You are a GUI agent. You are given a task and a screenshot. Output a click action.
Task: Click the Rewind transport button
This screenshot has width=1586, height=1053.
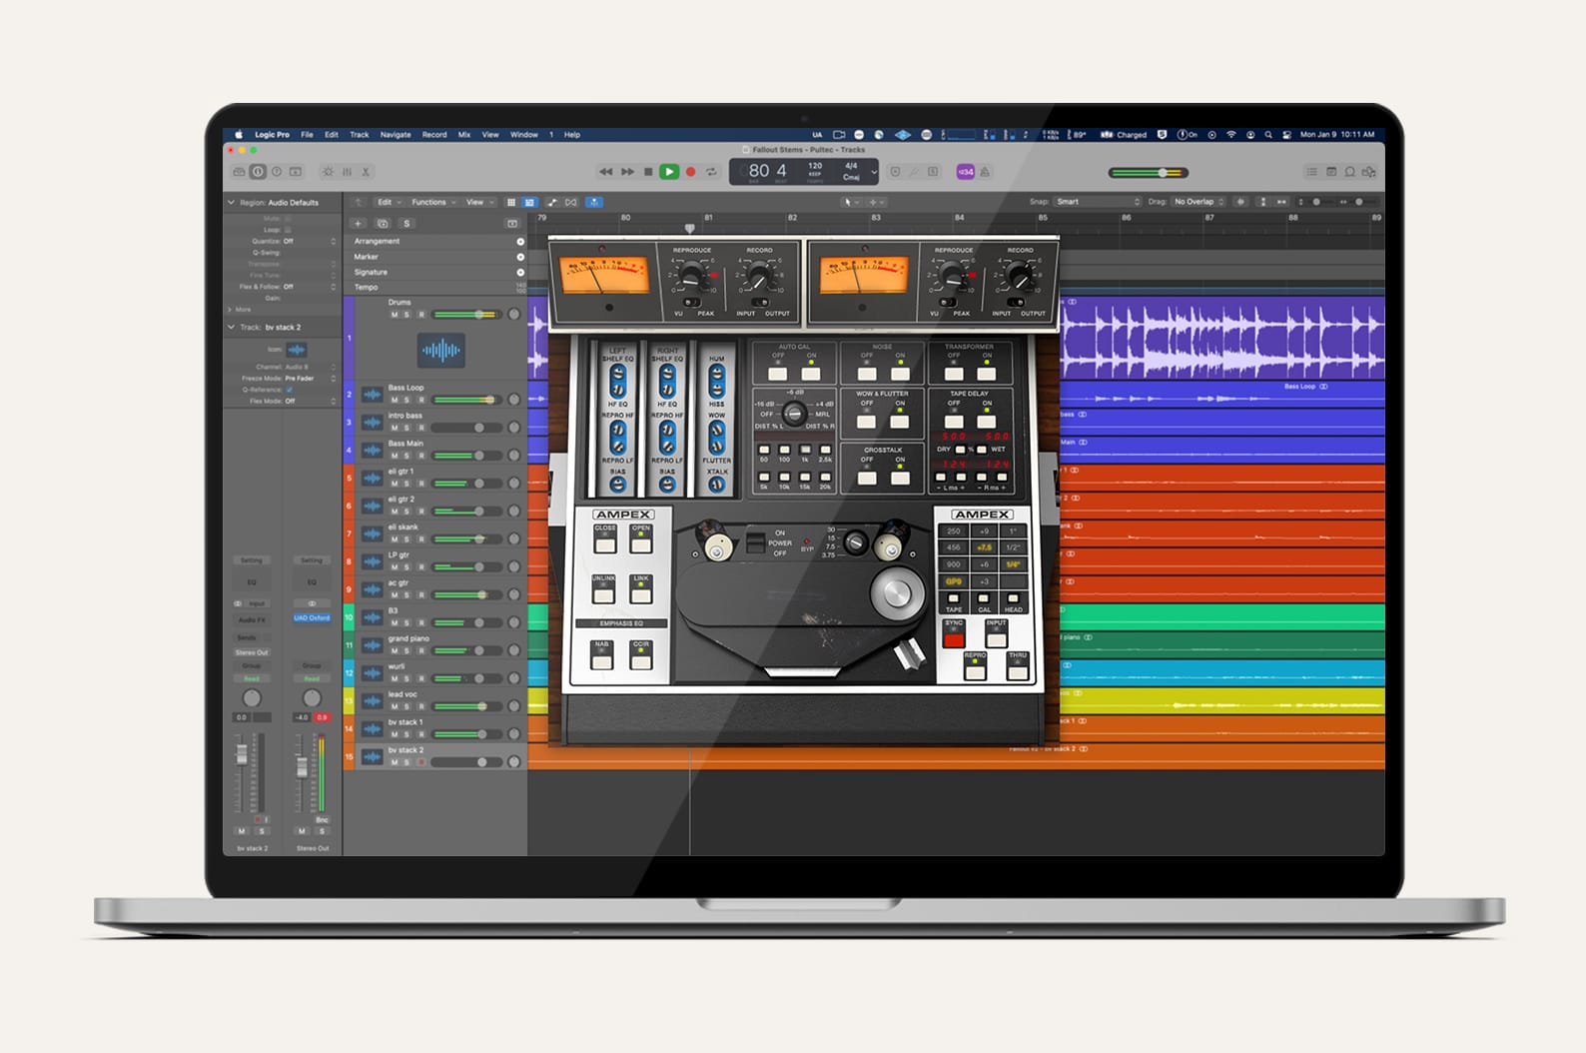tap(605, 172)
